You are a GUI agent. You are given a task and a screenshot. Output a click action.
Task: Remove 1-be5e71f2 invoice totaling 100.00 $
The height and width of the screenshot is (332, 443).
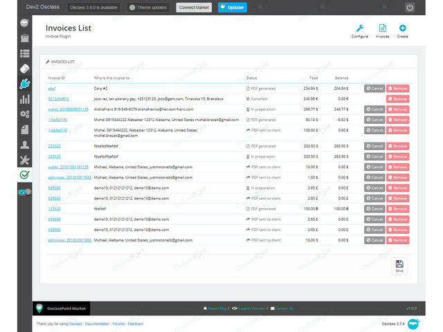pyautogui.click(x=397, y=130)
